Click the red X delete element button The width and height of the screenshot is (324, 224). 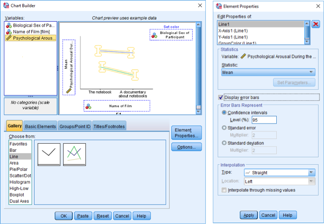point(316,24)
